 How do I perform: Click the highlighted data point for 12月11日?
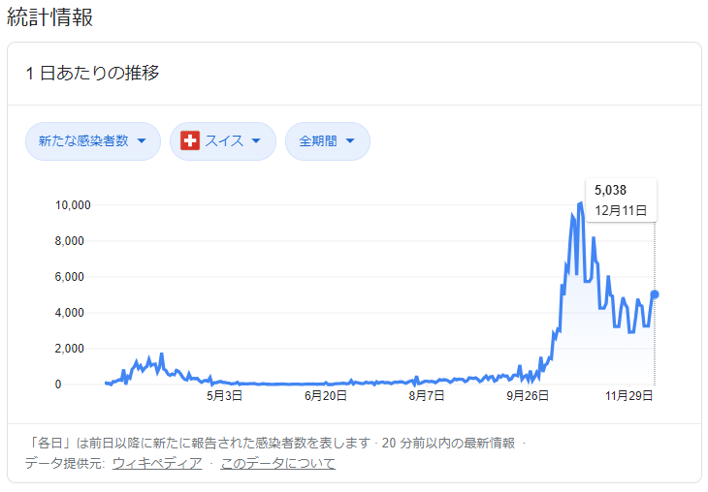tap(655, 294)
